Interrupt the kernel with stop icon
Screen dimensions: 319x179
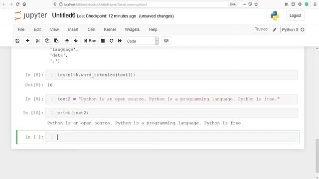pos(103,41)
